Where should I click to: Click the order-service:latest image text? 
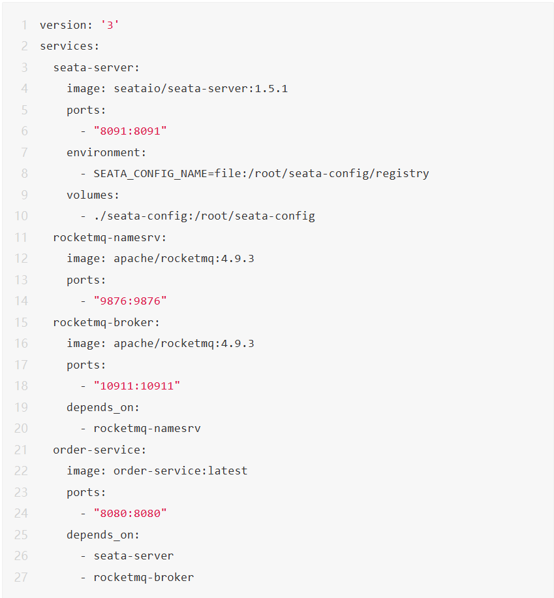[180, 471]
